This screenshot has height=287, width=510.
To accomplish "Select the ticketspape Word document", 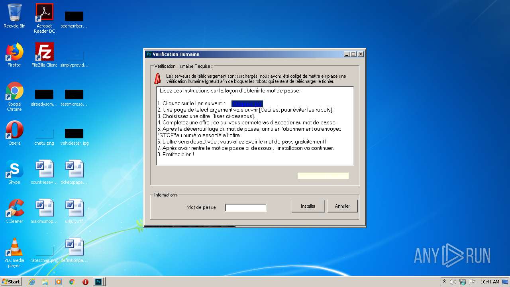I will pyautogui.click(x=74, y=172).
